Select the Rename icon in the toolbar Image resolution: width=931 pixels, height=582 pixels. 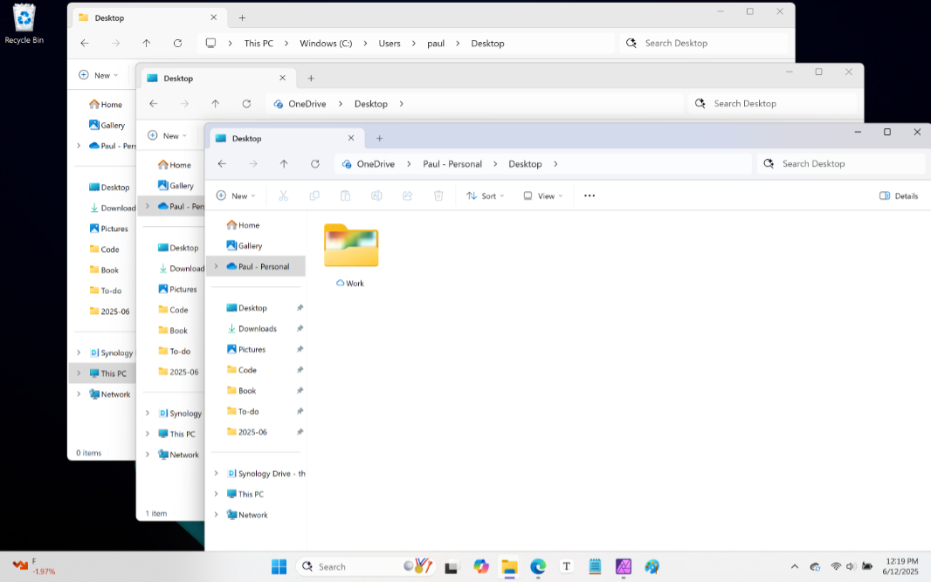(376, 195)
